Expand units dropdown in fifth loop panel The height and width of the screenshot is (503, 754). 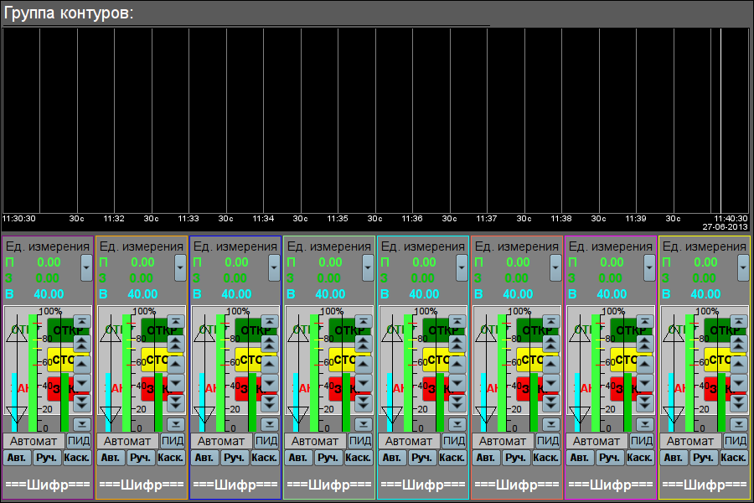[462, 267]
